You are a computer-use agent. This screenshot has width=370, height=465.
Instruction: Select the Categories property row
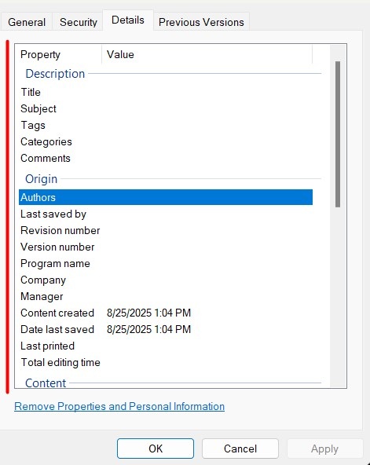pos(166,141)
